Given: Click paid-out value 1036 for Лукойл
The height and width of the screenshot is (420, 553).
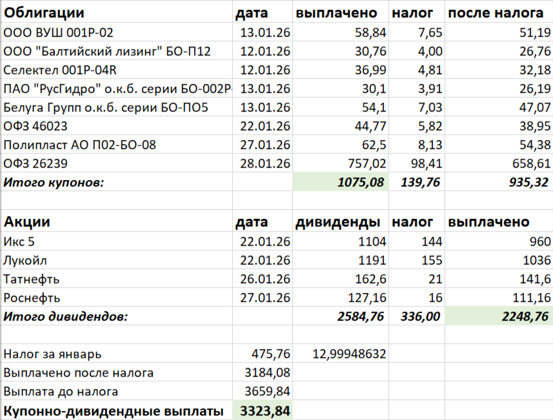Looking at the screenshot, I should 499,260.
